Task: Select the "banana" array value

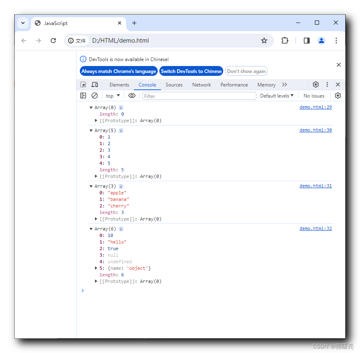Action: tap(118, 199)
